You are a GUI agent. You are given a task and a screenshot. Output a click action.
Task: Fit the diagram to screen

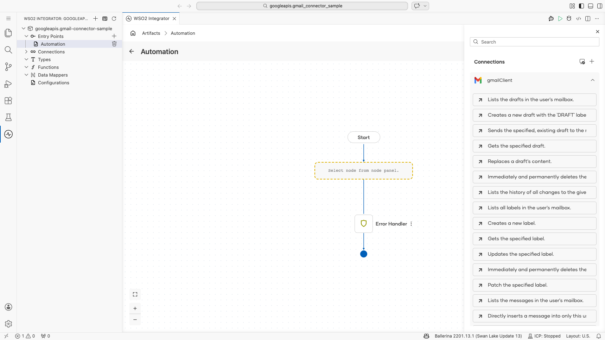click(x=135, y=294)
